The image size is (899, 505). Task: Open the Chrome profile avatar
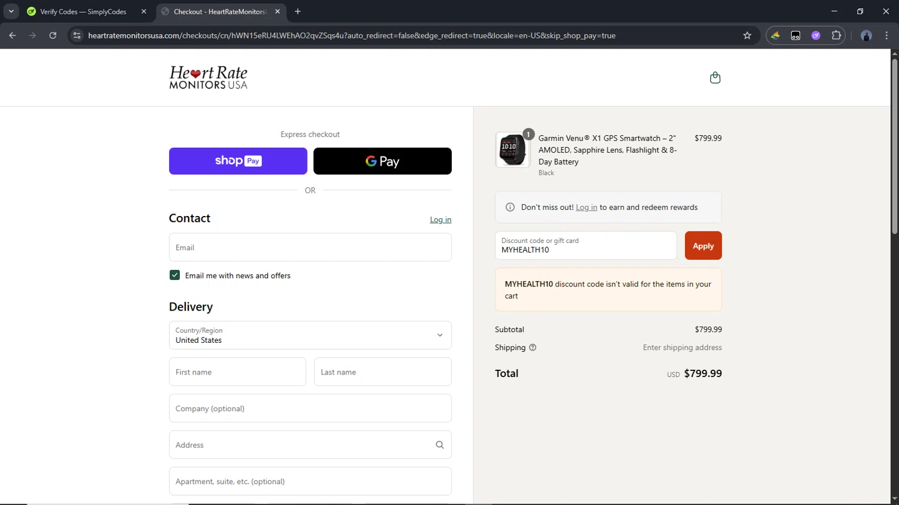[866, 35]
